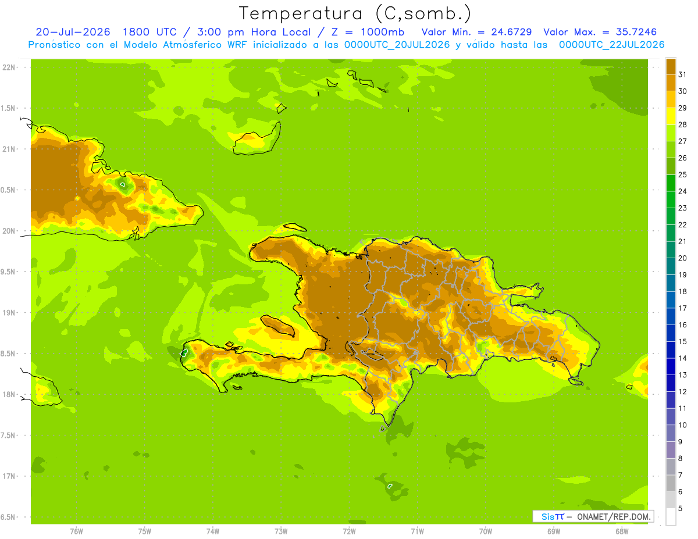
Task: Click the '74W' longitude axis label
Action: [x=213, y=531]
